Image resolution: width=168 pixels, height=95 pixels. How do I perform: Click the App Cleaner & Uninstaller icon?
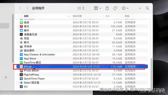[x=21, y=54]
